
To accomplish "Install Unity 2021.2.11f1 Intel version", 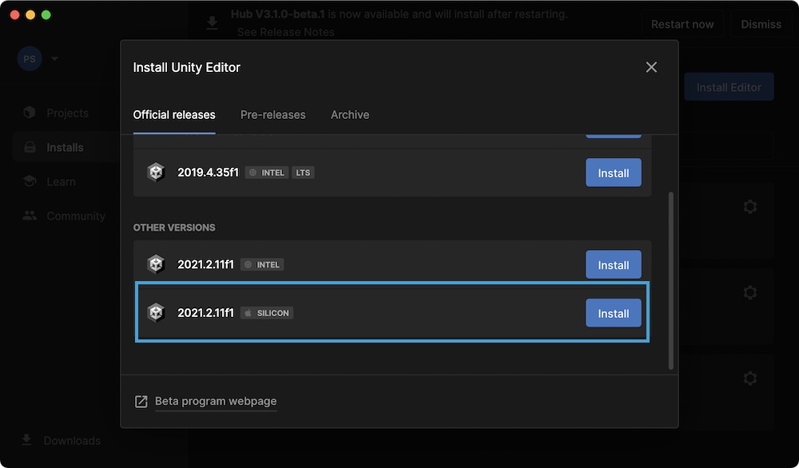I will point(613,265).
